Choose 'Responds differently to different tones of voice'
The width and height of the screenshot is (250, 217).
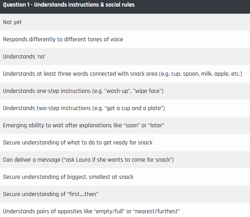point(125,39)
